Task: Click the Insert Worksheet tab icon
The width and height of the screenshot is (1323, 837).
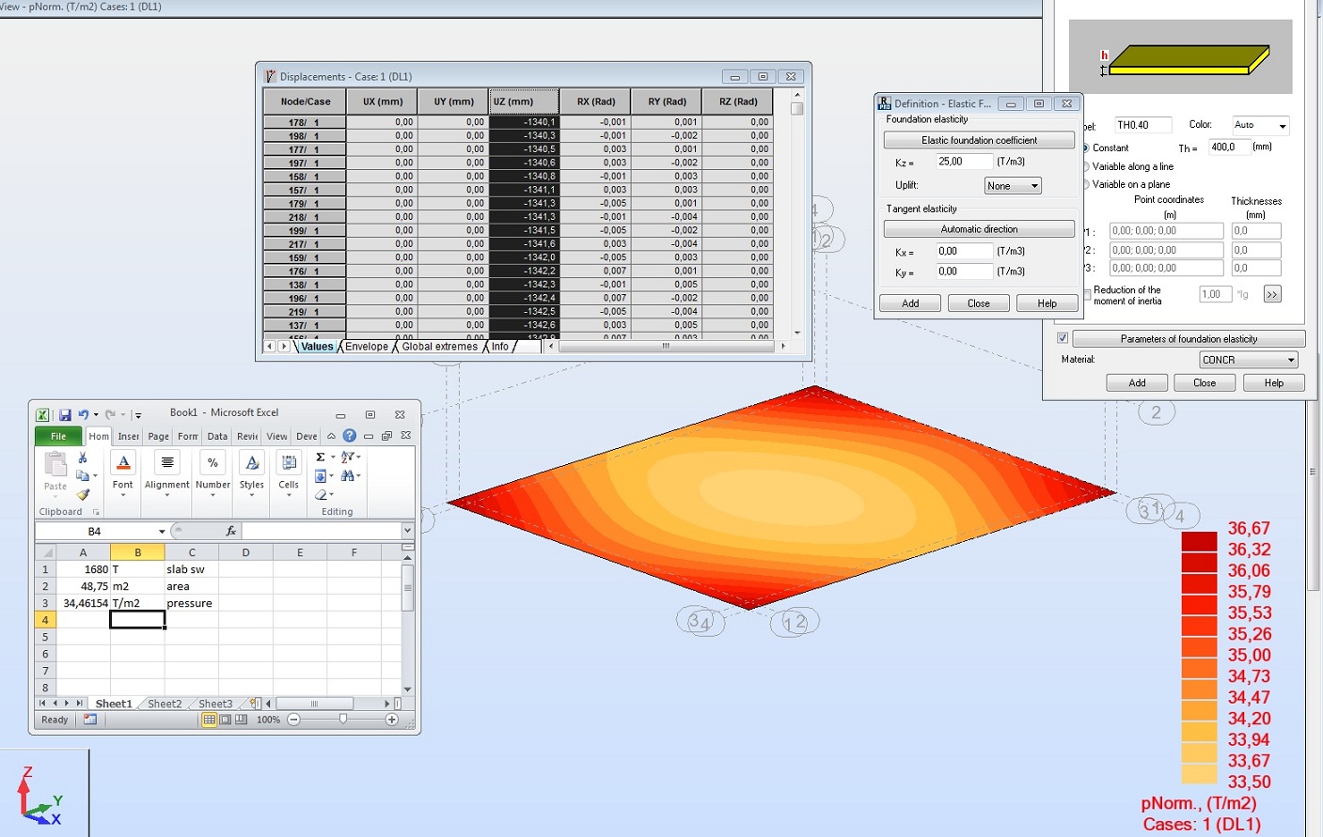Action: point(254,703)
